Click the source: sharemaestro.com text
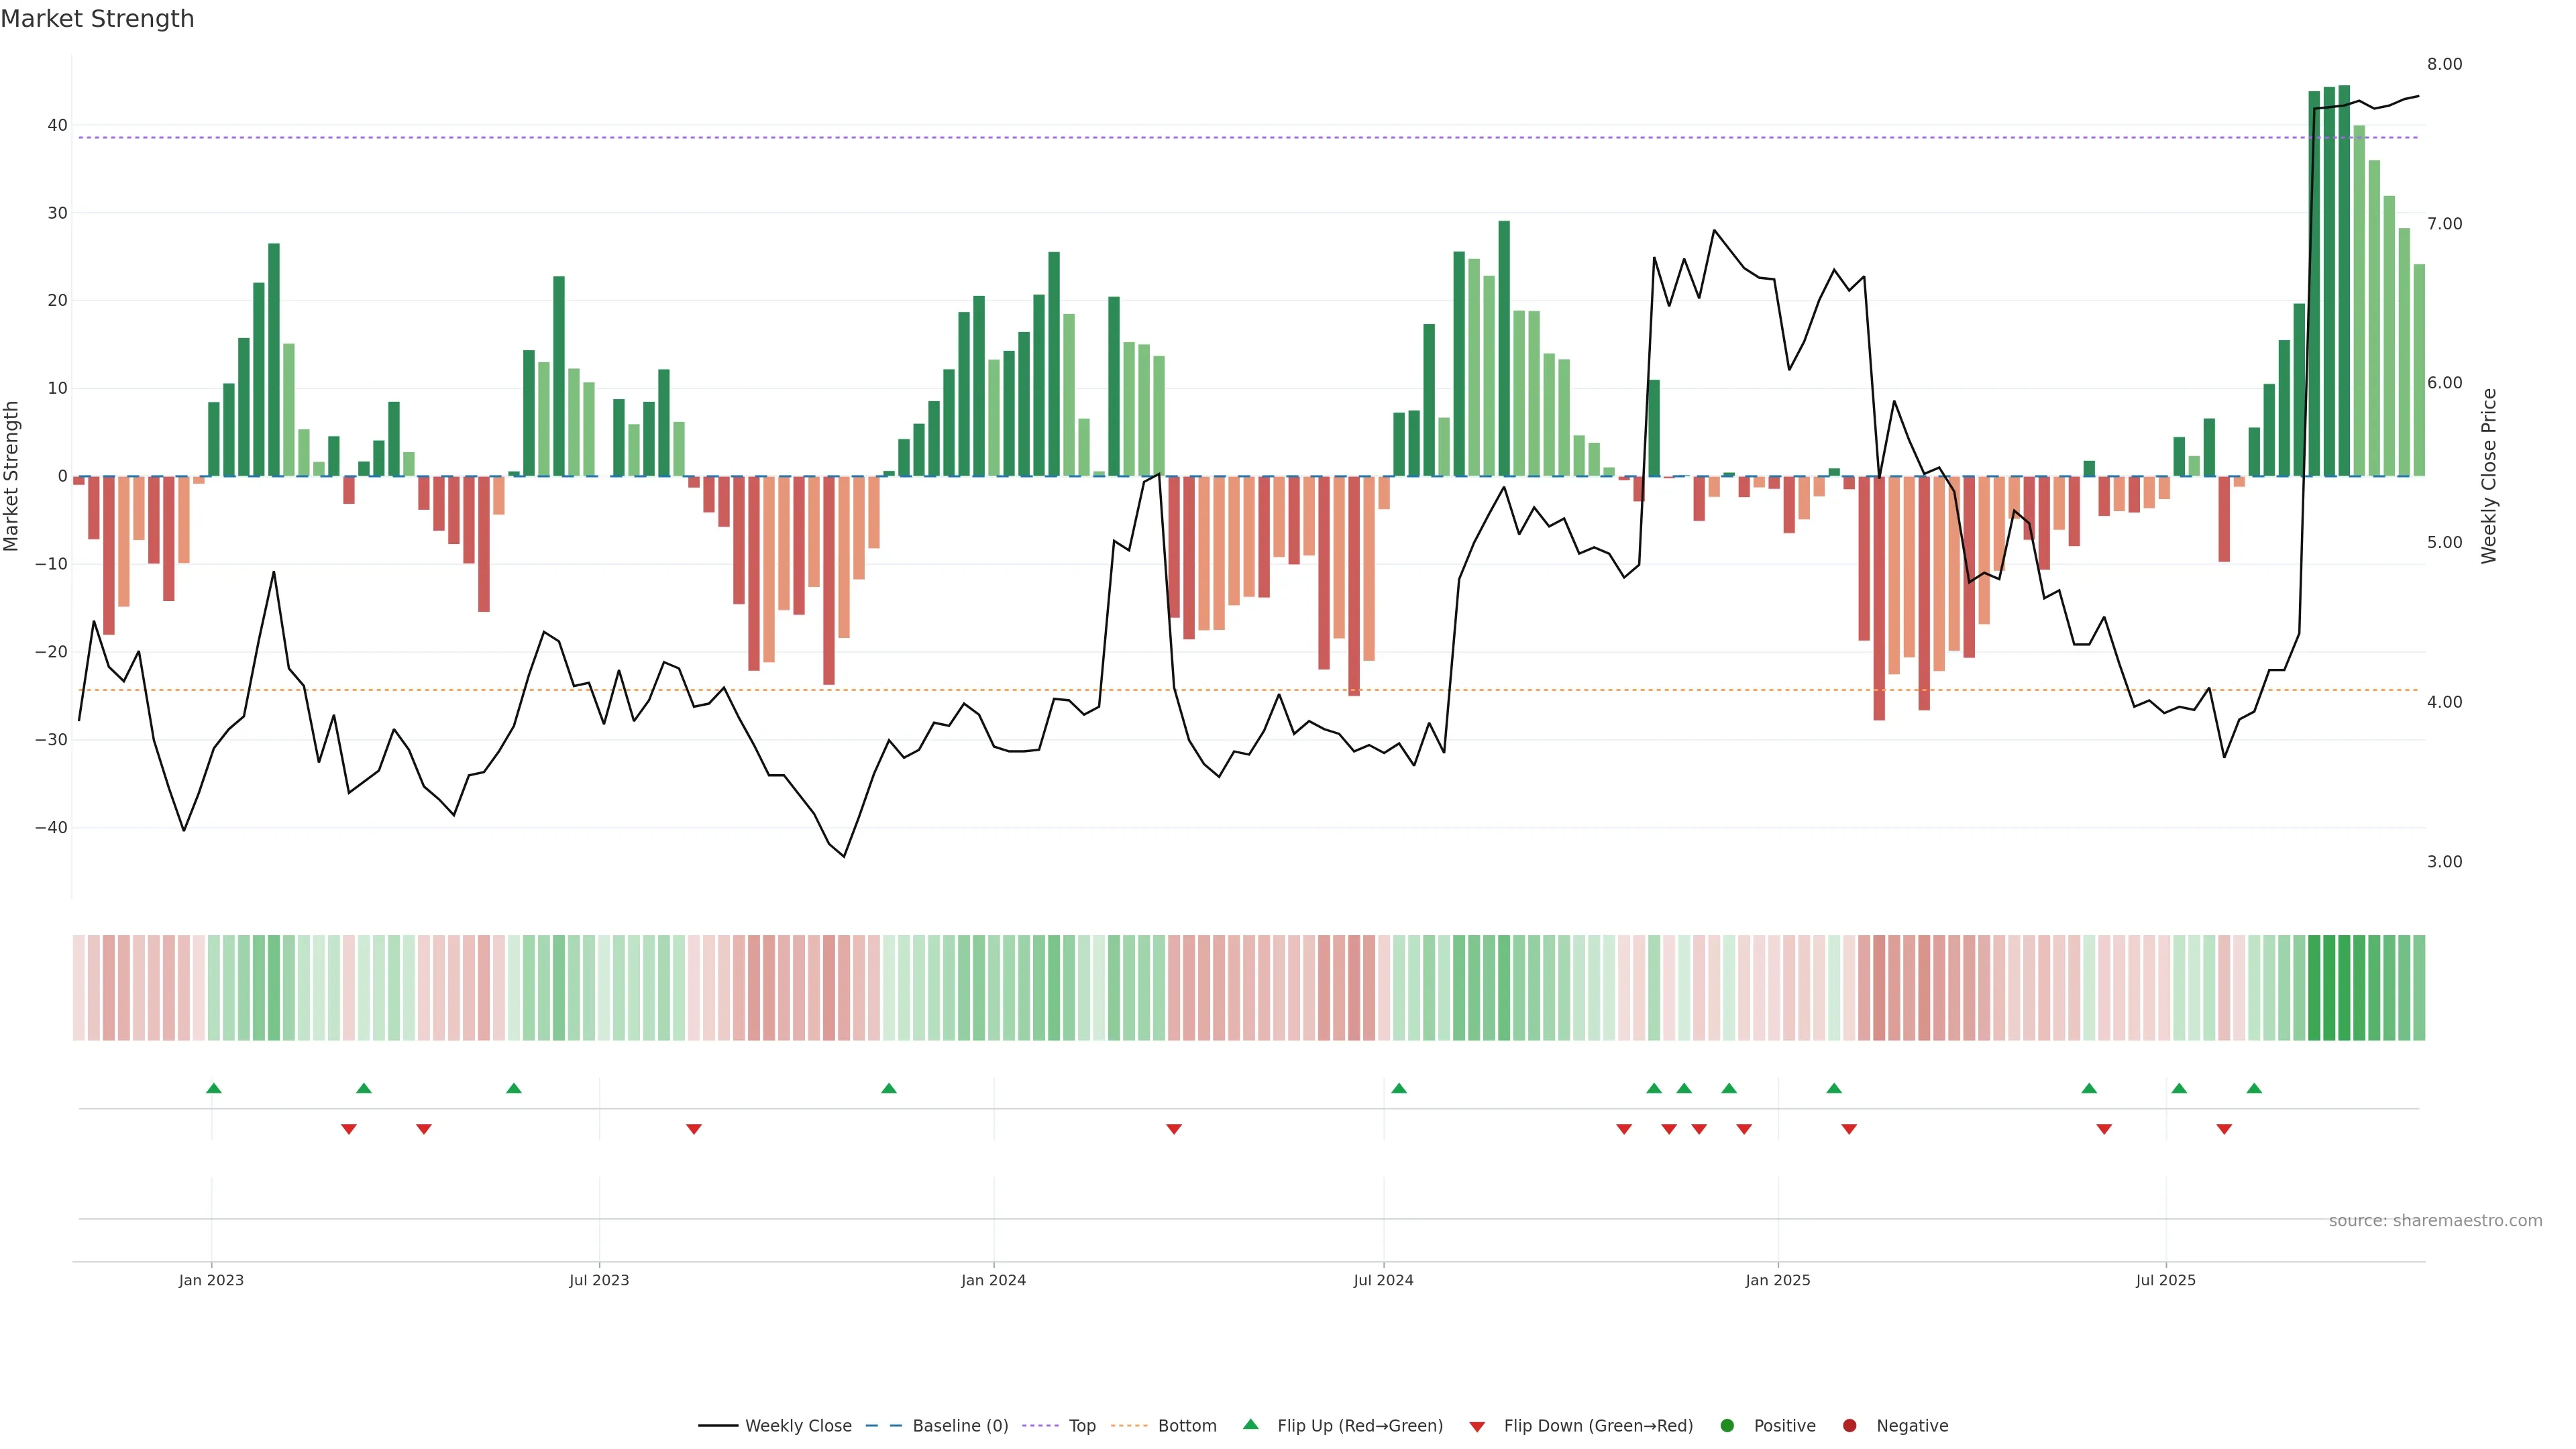Image resolution: width=2576 pixels, height=1449 pixels. pos(2435,1220)
